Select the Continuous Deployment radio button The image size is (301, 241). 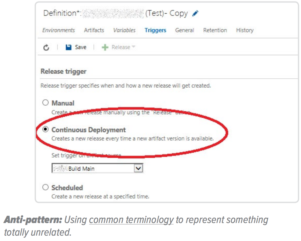coord(46,130)
